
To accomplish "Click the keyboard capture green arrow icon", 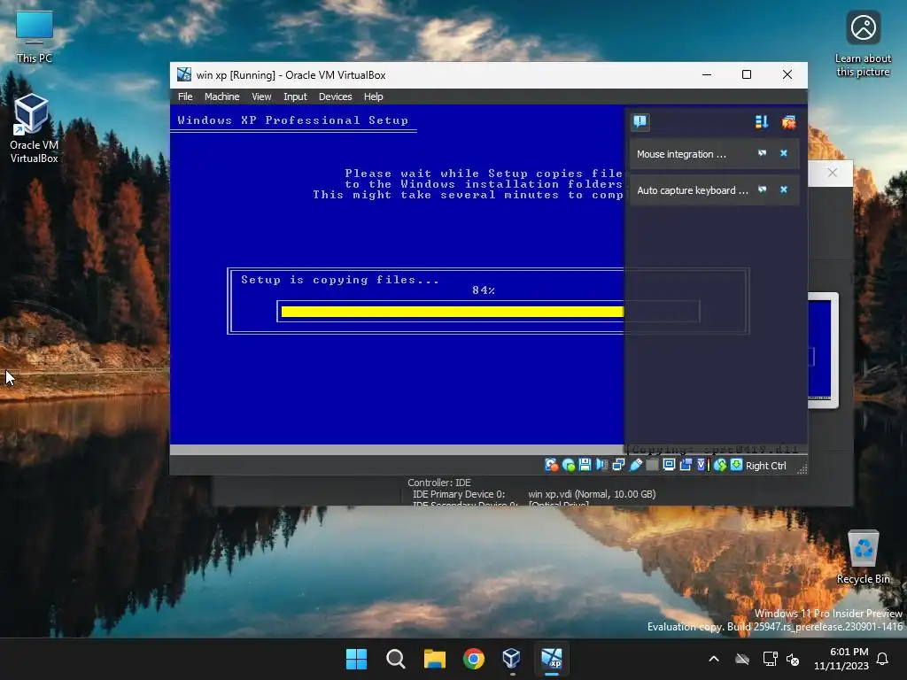I will [736, 465].
